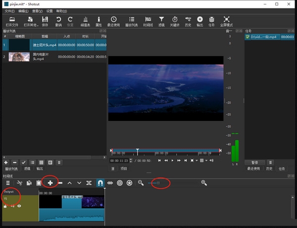Screen dimensions: 297x228
Task: Click the timeline zoom slider handle
Action: 158,183
